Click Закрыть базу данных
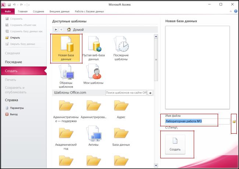 [x=20, y=44]
